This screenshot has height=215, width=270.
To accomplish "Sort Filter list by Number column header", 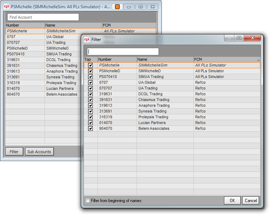I will coord(117,59).
